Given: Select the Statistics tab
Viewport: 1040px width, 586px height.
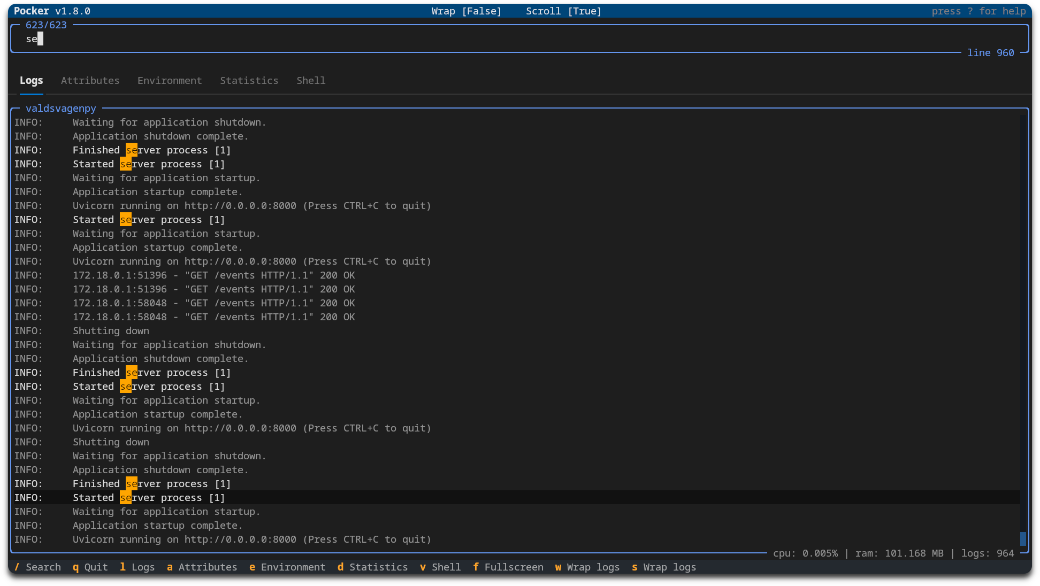Looking at the screenshot, I should point(249,81).
